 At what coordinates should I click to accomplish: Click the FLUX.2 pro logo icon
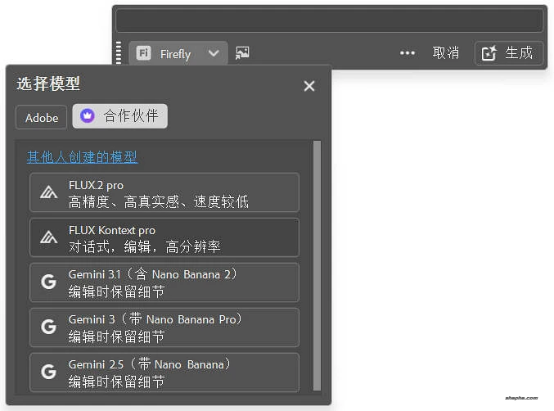tap(49, 192)
